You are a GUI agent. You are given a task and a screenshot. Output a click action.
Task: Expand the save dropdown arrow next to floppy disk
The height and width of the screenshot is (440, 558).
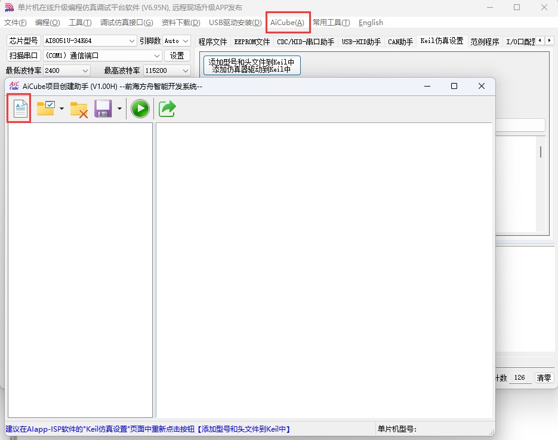coord(119,109)
